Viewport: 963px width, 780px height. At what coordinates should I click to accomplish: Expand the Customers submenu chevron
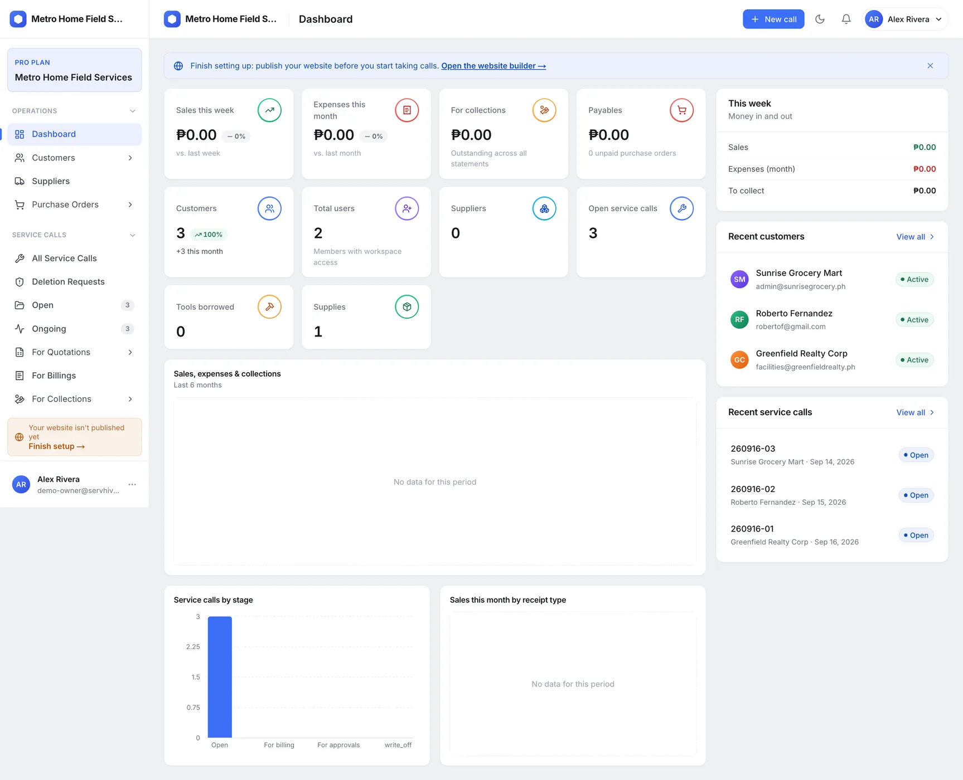[130, 158]
